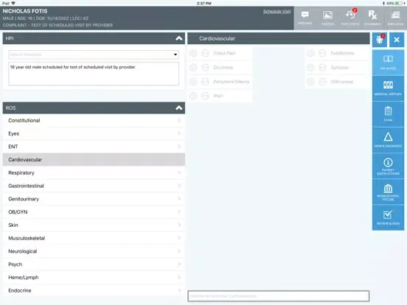Select Musculoskeletal in the ROS list

point(94,238)
